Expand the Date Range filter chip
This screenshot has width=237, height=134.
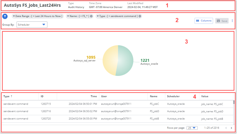point(14,16)
